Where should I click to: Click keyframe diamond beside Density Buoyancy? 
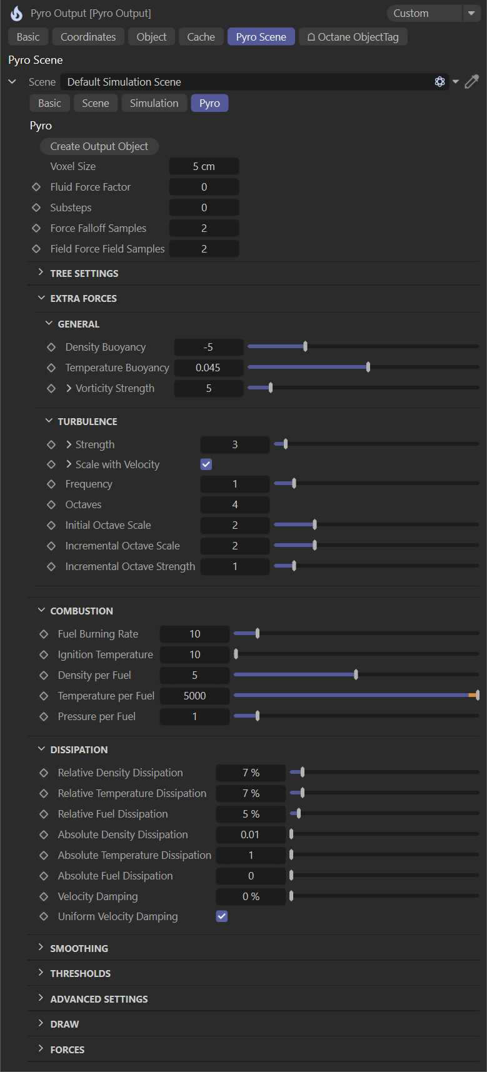51,347
